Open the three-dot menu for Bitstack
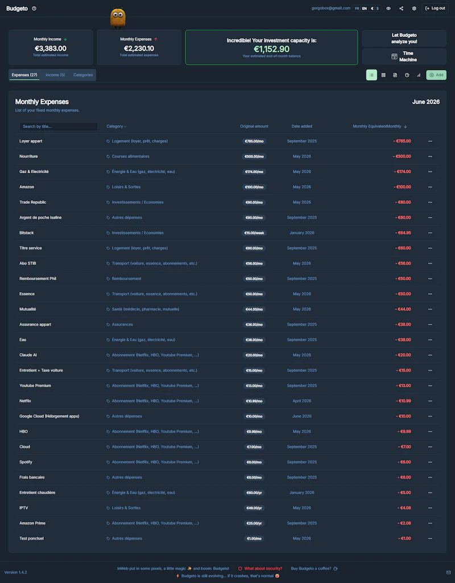 click(x=430, y=233)
